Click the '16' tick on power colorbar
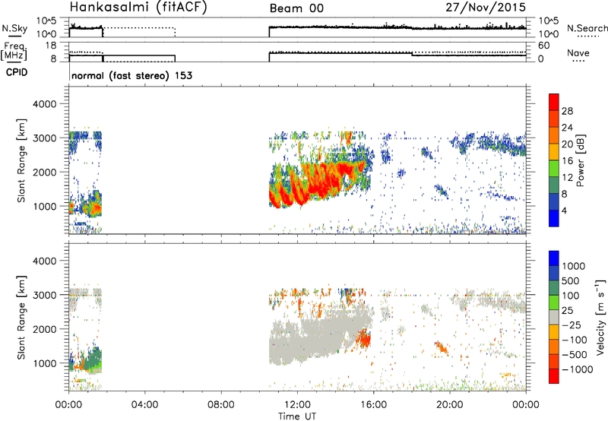The height and width of the screenshot is (421, 608). (567, 160)
